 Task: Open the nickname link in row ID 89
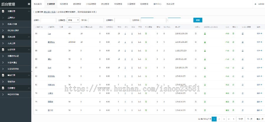51,42
